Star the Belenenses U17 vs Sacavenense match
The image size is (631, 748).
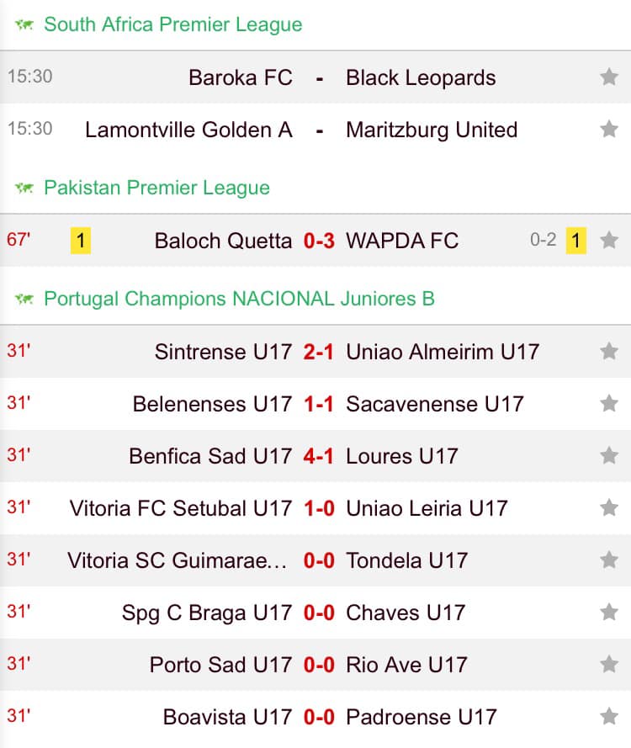pyautogui.click(x=609, y=404)
